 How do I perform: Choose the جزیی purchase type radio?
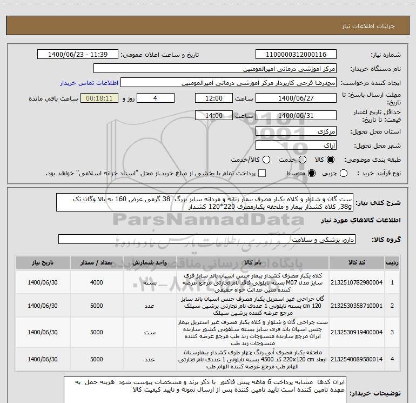(344, 174)
